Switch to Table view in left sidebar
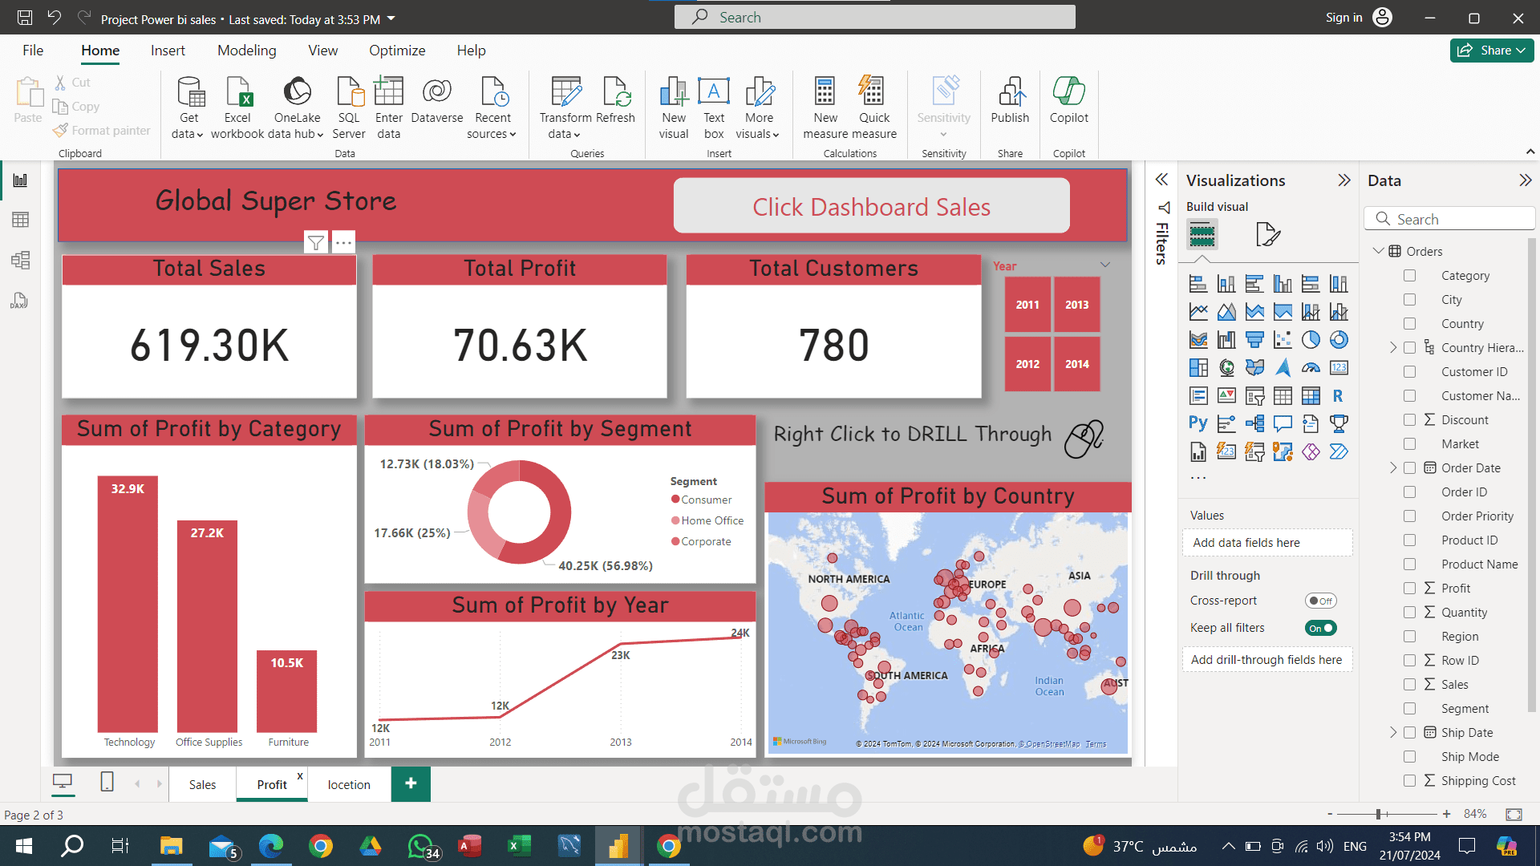The width and height of the screenshot is (1540, 866). (20, 220)
